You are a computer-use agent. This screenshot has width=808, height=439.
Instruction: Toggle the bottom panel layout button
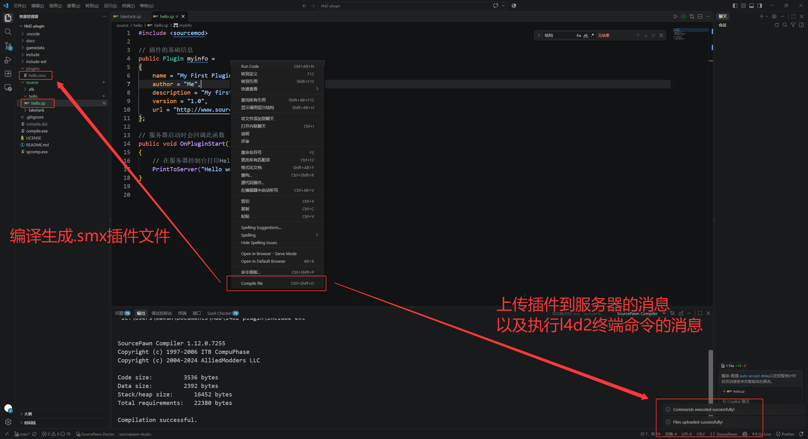[752, 6]
